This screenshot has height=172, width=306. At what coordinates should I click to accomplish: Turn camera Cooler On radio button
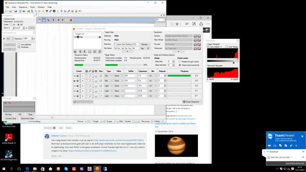point(11,25)
